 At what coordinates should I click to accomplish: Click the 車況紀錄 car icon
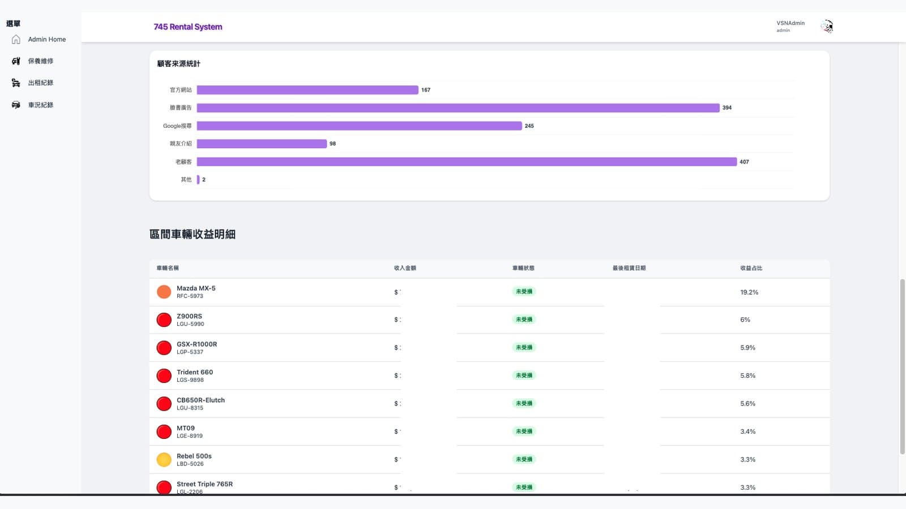click(16, 105)
